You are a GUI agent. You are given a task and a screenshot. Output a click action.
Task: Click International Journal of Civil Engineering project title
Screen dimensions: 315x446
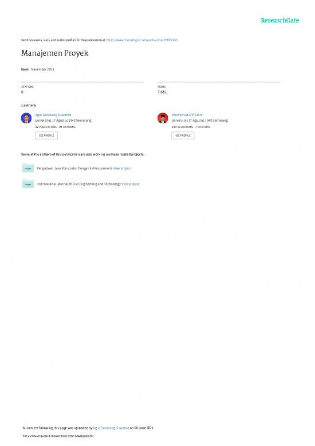78,184
